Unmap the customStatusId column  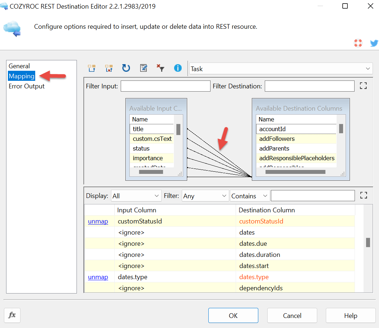[98, 221]
